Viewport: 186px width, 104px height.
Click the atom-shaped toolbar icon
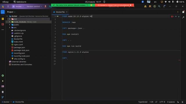[x=155, y=6]
